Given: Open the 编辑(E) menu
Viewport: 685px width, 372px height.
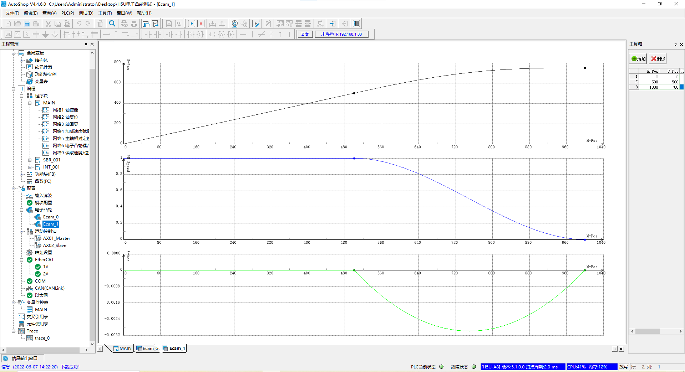Looking at the screenshot, I should pos(31,13).
